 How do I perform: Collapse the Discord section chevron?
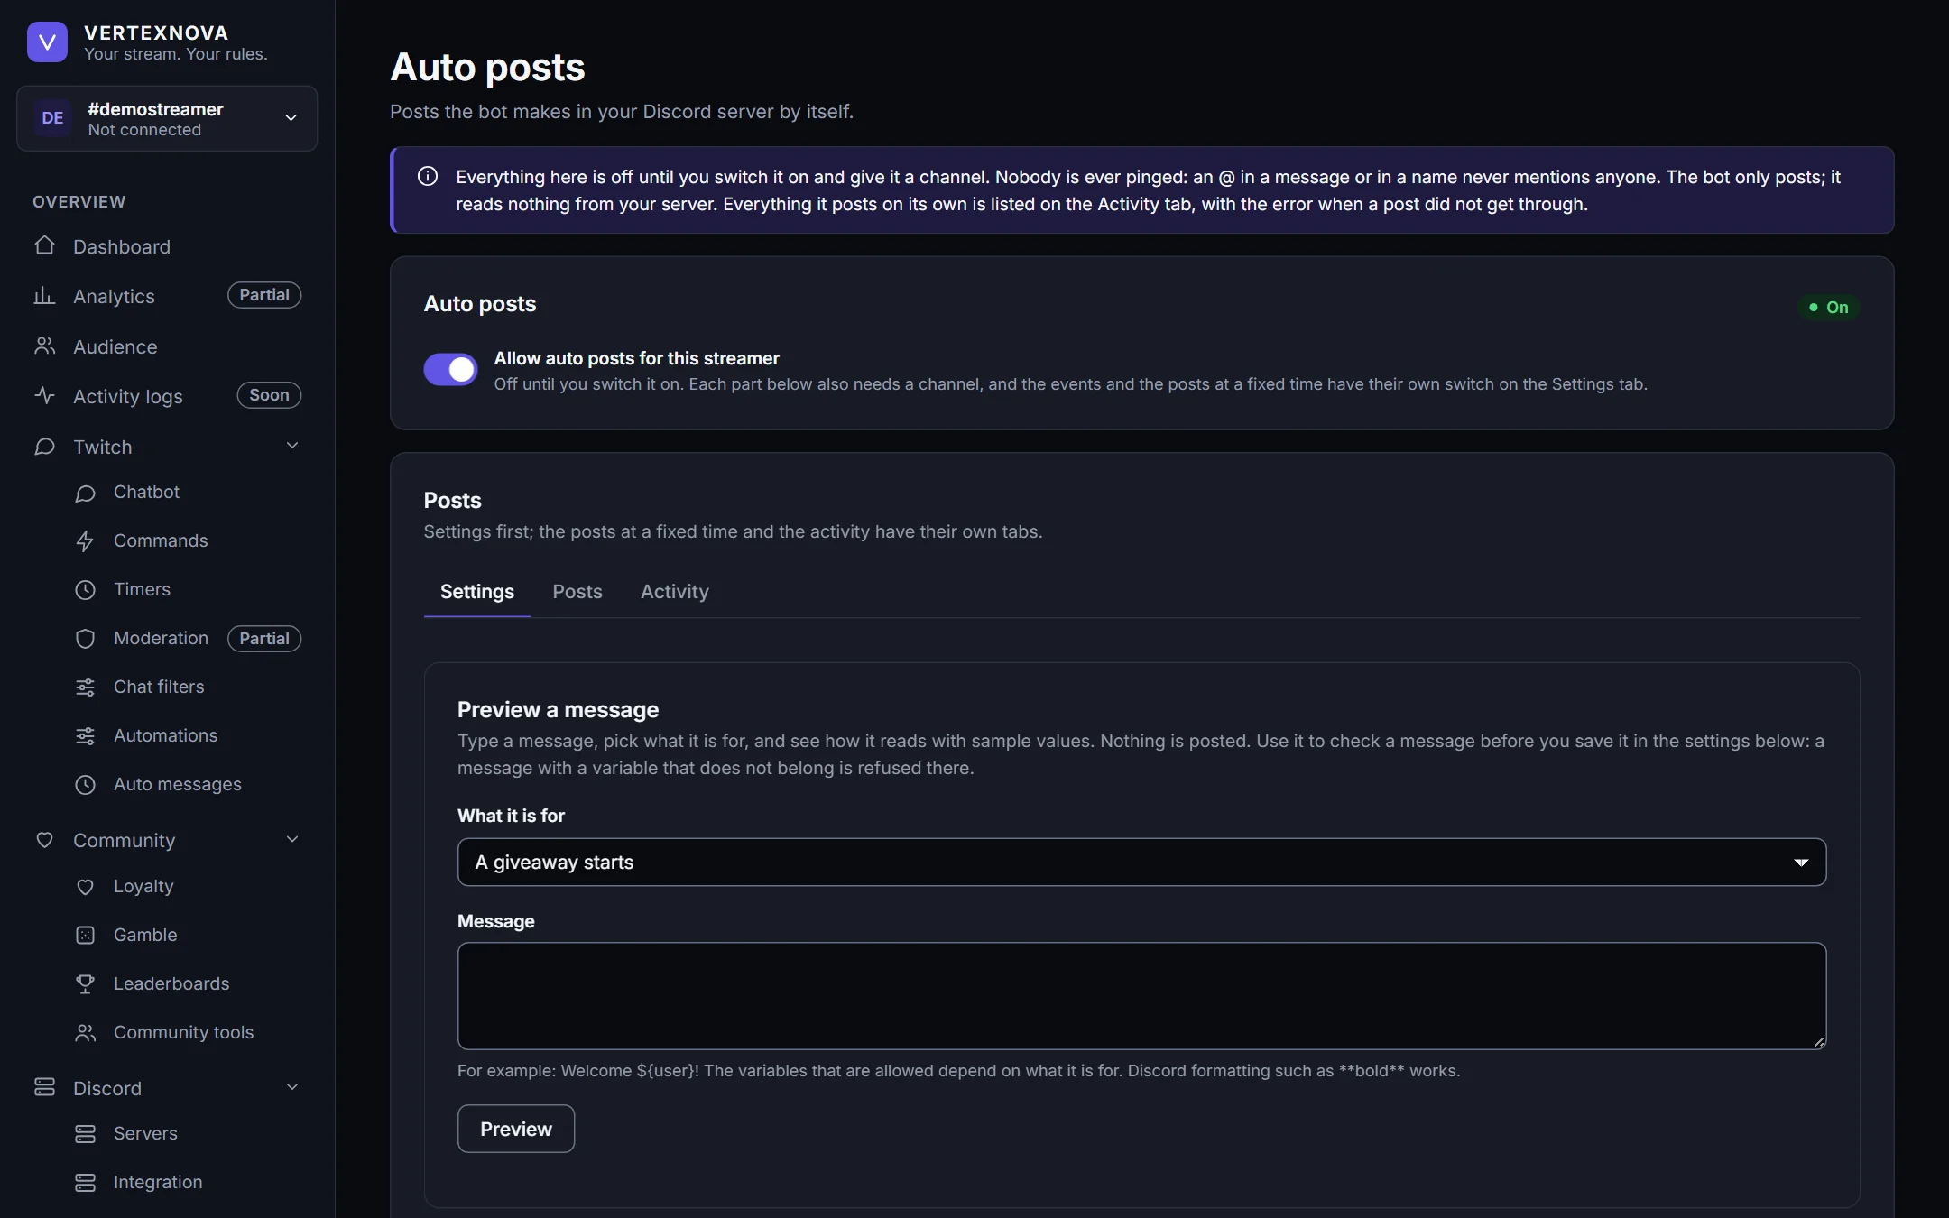[292, 1087]
